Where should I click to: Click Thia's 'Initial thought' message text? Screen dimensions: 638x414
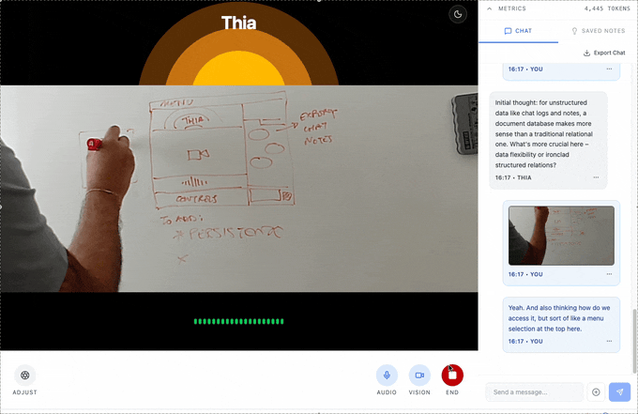click(x=544, y=134)
